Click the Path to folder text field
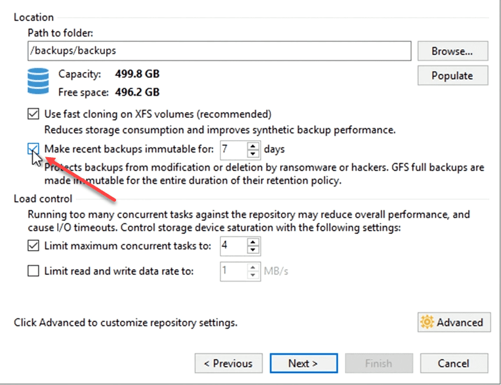Image resolution: width=501 pixels, height=385 pixels. (x=219, y=50)
